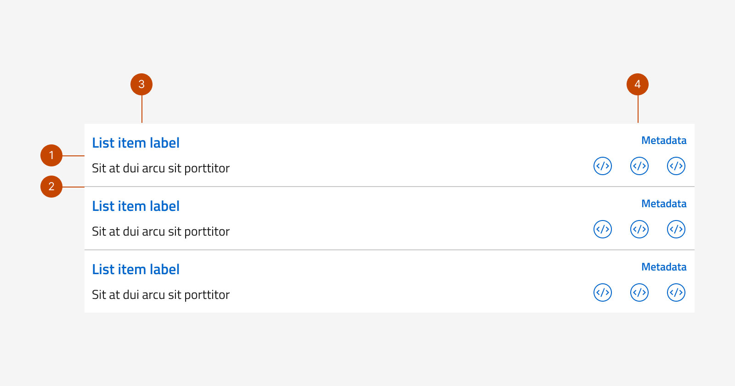Image resolution: width=735 pixels, height=386 pixels.
Task: Click first code icon in third list item
Action: point(603,292)
